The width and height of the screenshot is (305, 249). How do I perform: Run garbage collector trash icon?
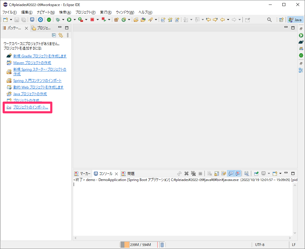[162, 245]
